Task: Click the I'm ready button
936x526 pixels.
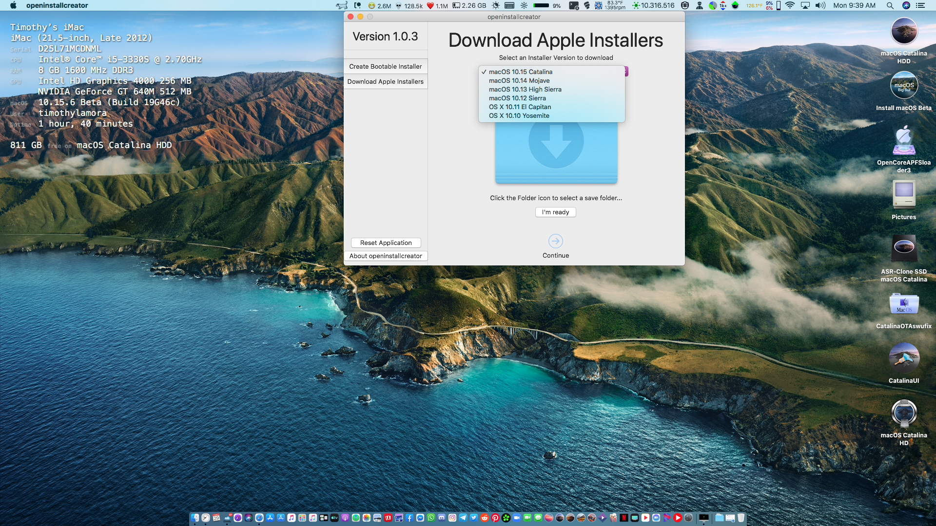Action: [555, 212]
